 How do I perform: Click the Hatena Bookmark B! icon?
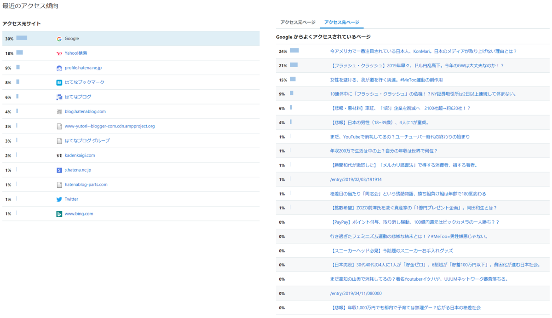(x=59, y=82)
